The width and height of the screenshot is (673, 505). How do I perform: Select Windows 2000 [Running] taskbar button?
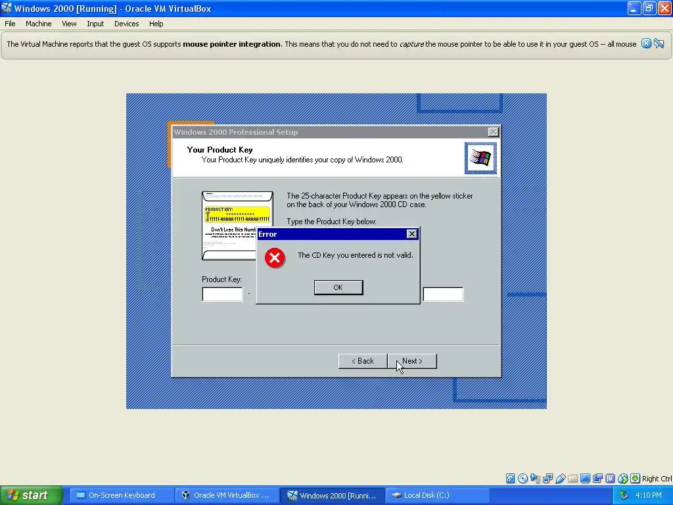tap(333, 495)
